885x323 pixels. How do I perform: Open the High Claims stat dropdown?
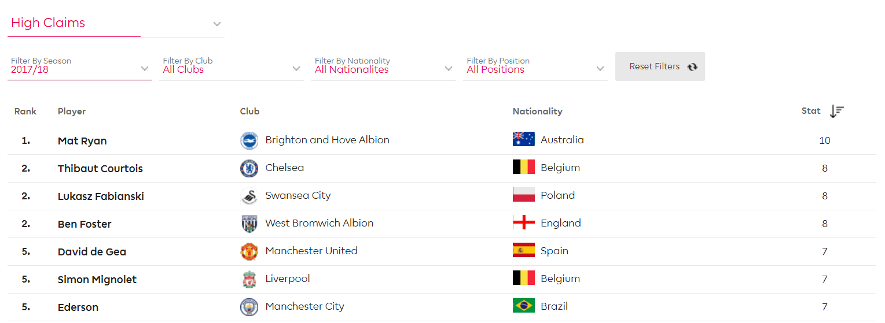116,23
